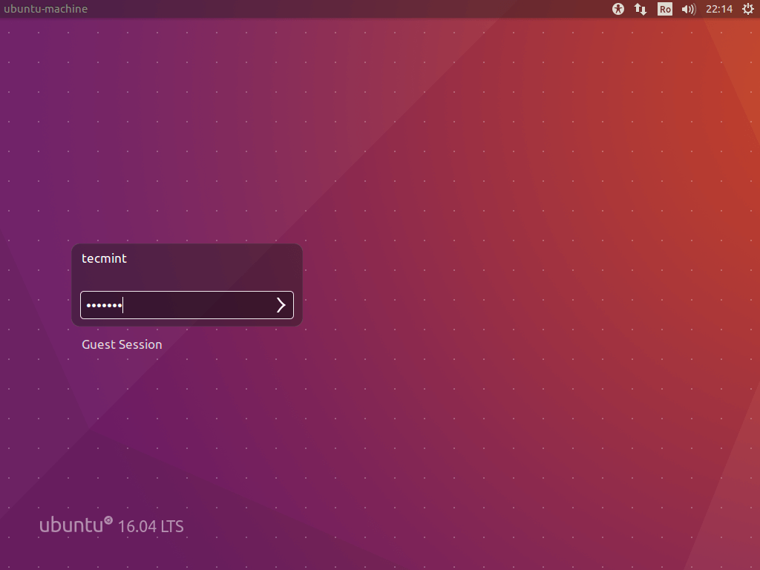
Task: Open the Ro keyboard layout indicator
Action: click(665, 9)
